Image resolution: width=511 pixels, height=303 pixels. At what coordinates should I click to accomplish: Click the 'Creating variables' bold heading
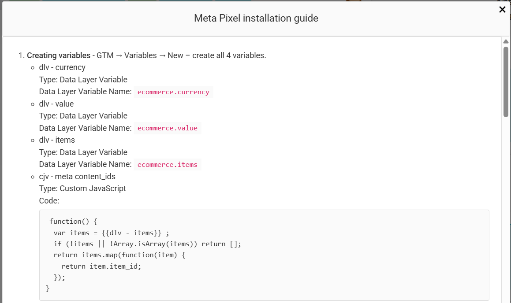59,55
